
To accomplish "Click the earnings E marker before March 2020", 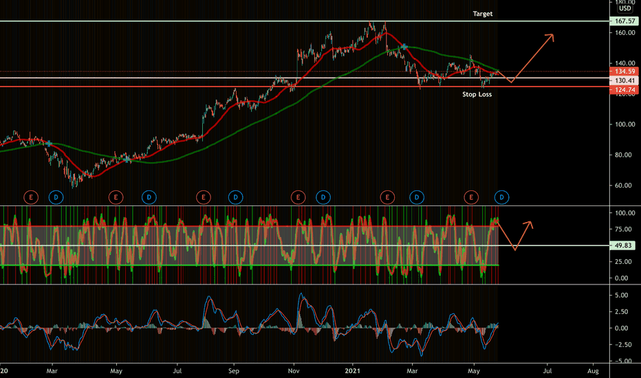I will [31, 198].
